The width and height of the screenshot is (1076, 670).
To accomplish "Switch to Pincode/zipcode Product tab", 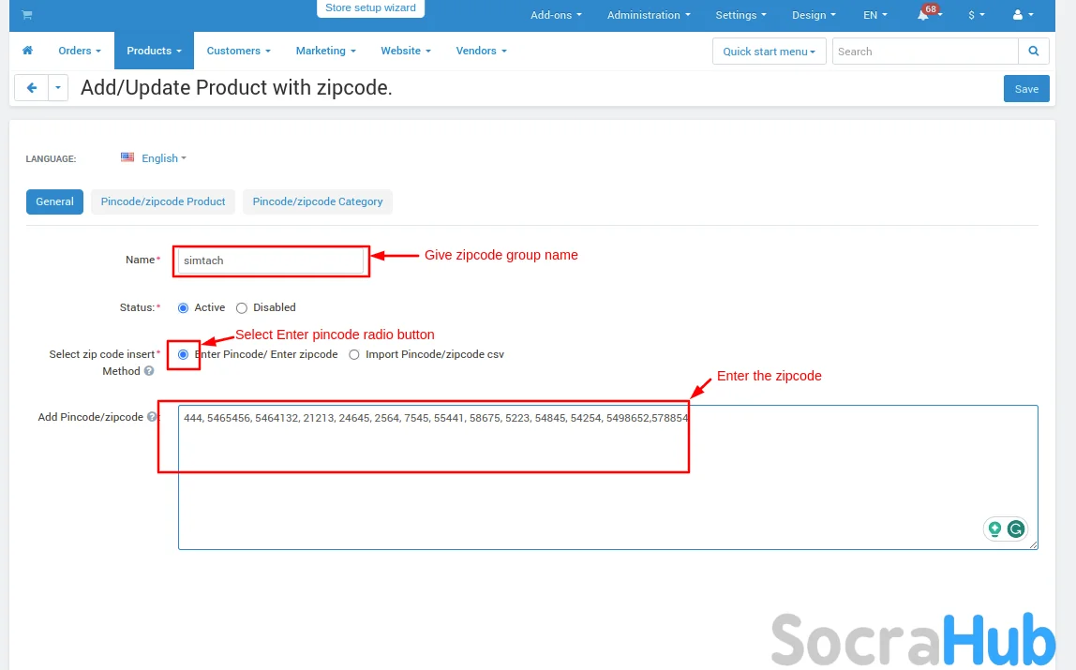I will pos(163,201).
